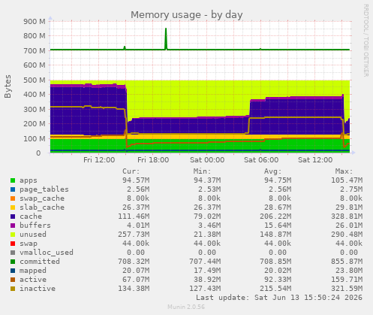Viewport: 373px width, 315px height.
Task: Click the mapped legend color swatch
Action: click(13, 271)
